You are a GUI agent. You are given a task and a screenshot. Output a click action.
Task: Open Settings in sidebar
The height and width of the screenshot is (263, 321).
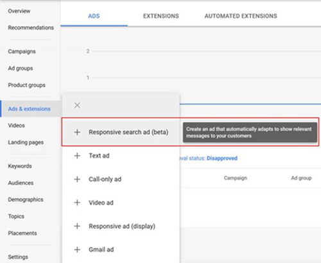(18, 257)
